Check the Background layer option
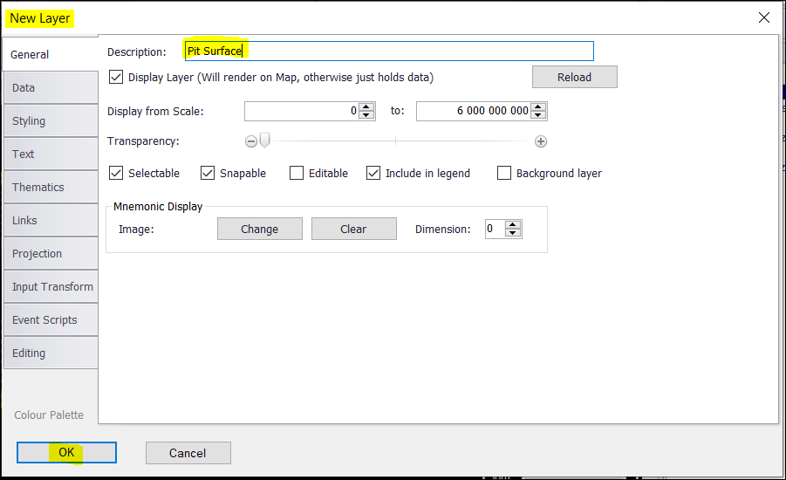 click(504, 173)
